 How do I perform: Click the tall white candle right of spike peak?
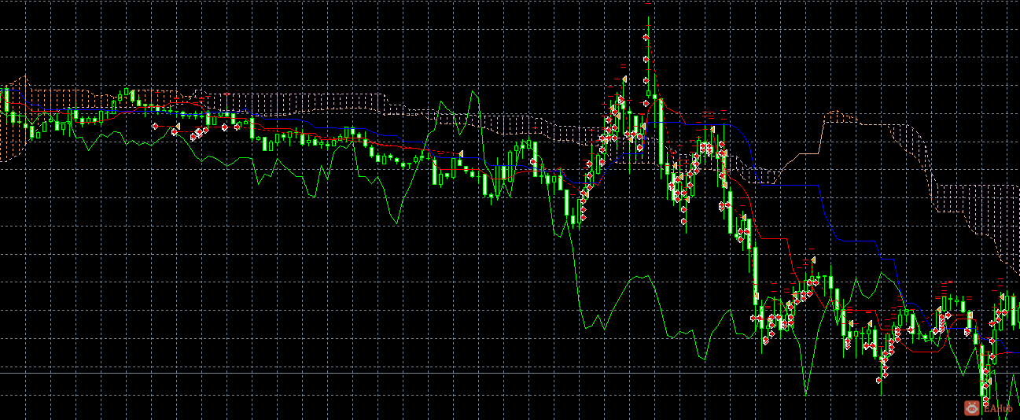661,131
